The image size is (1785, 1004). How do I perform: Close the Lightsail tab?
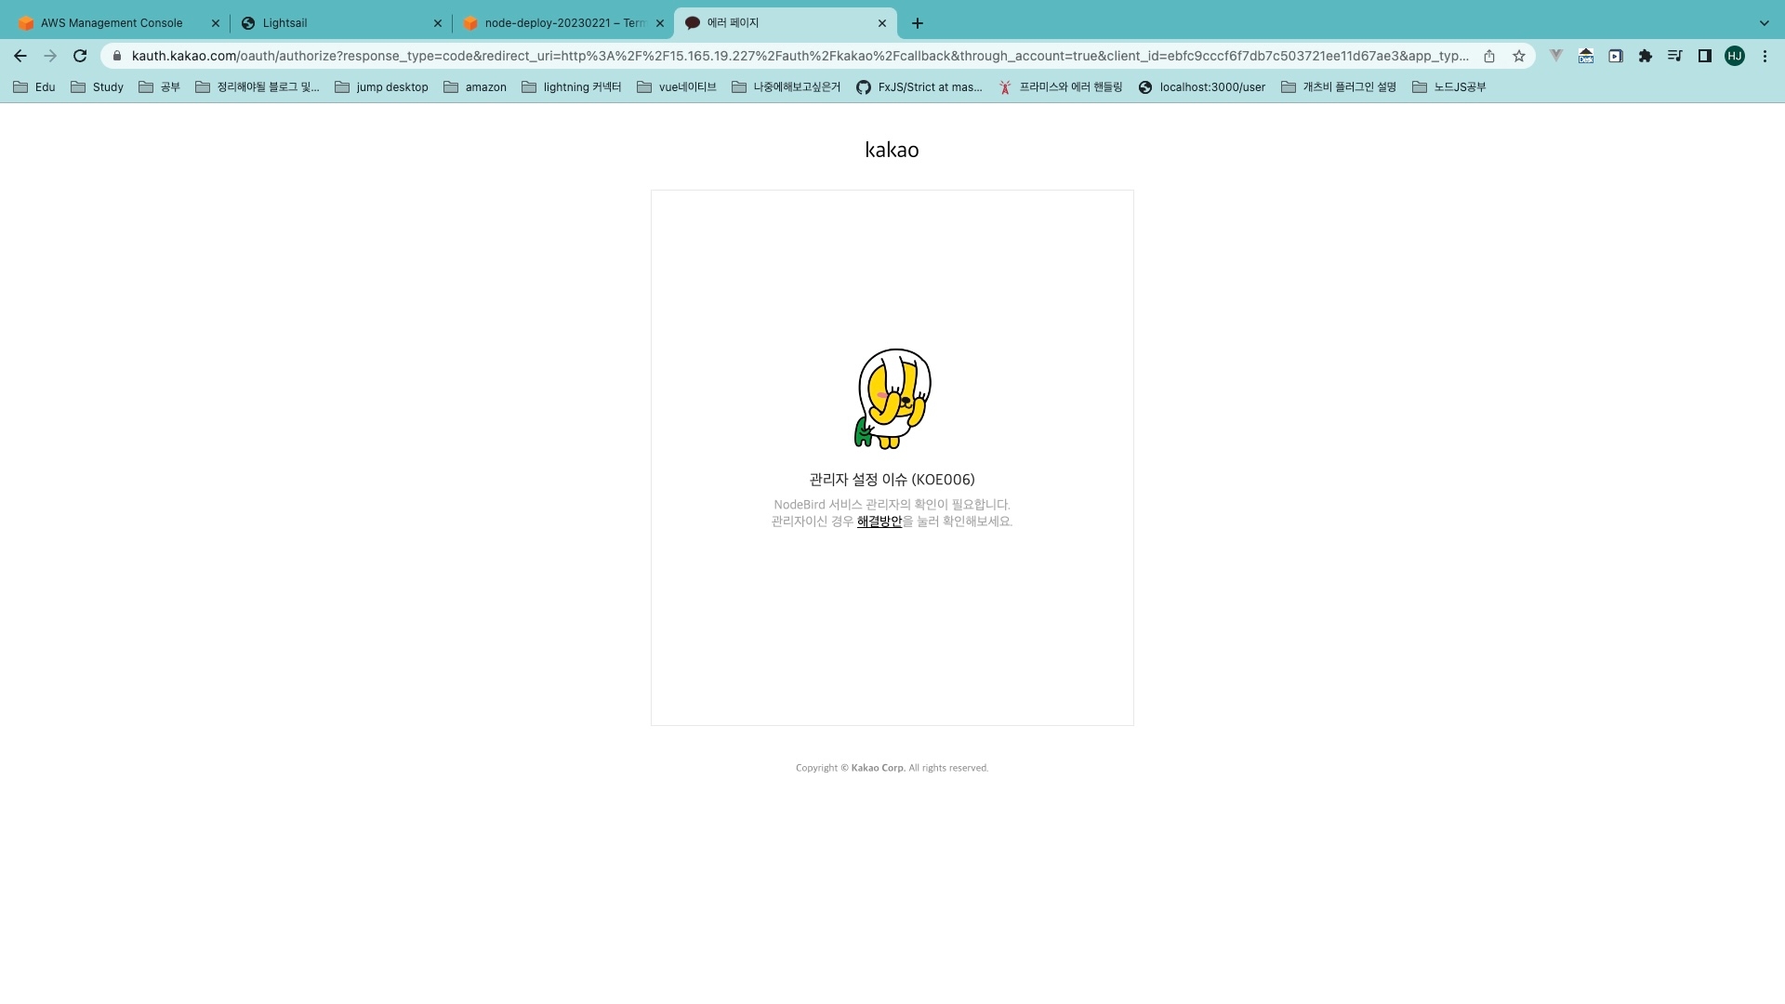tap(438, 23)
